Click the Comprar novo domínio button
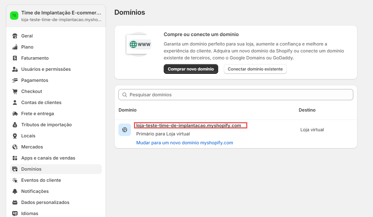373x217 pixels. (191, 69)
